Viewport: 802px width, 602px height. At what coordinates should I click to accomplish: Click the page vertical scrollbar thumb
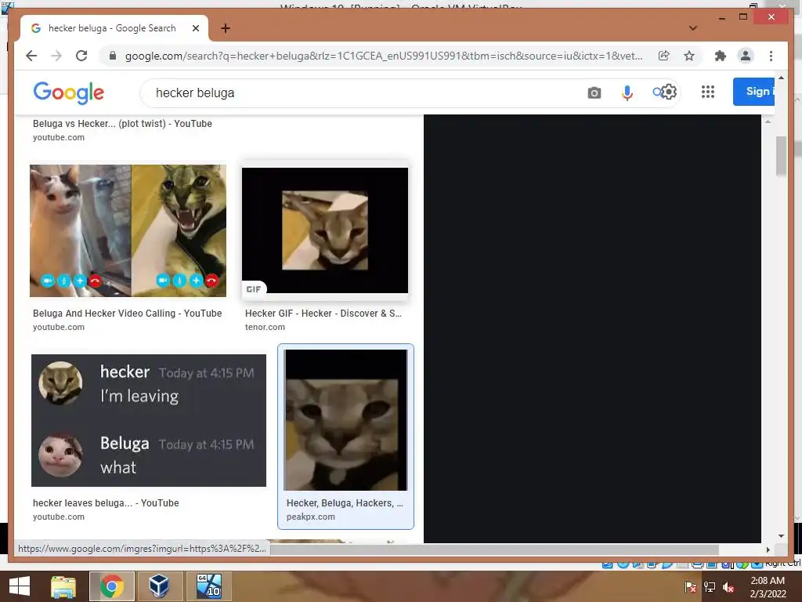[781, 156]
